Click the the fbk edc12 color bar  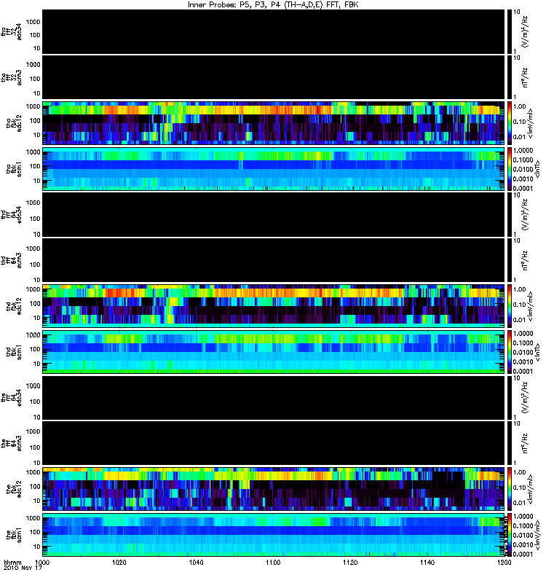click(510, 489)
